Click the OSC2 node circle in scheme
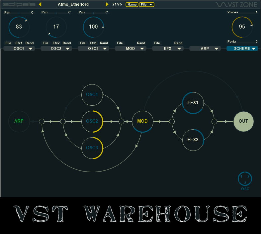This screenshot has height=234, width=261. click(x=92, y=121)
